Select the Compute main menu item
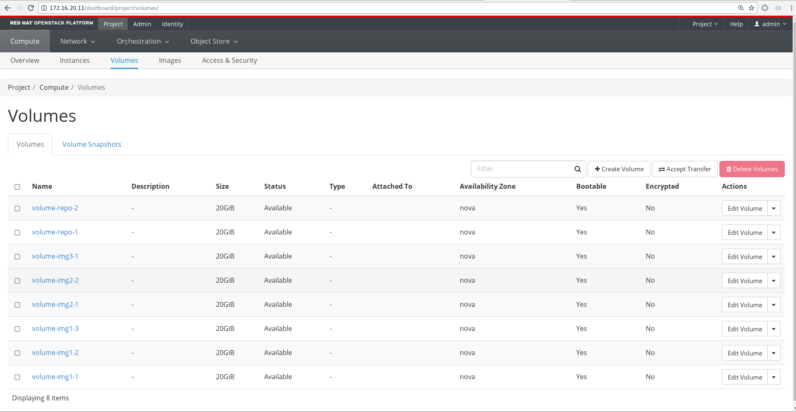This screenshot has height=412, width=796. [x=25, y=41]
